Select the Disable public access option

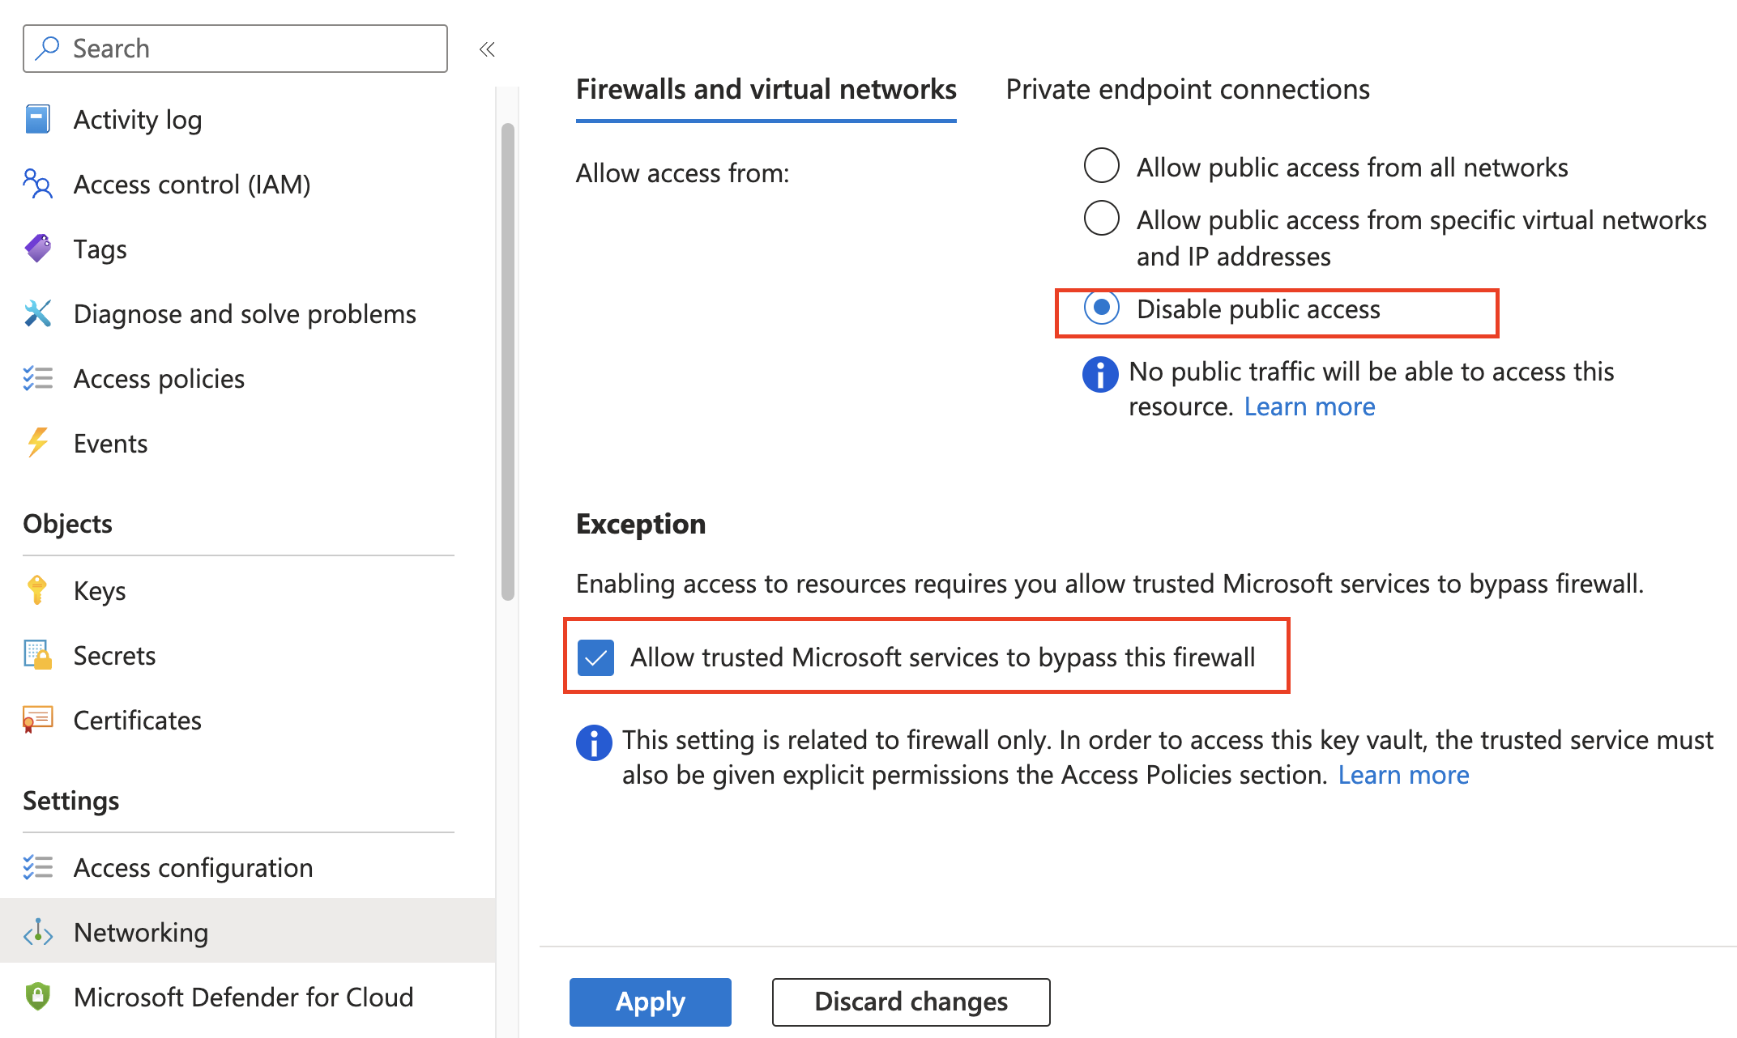[1101, 308]
